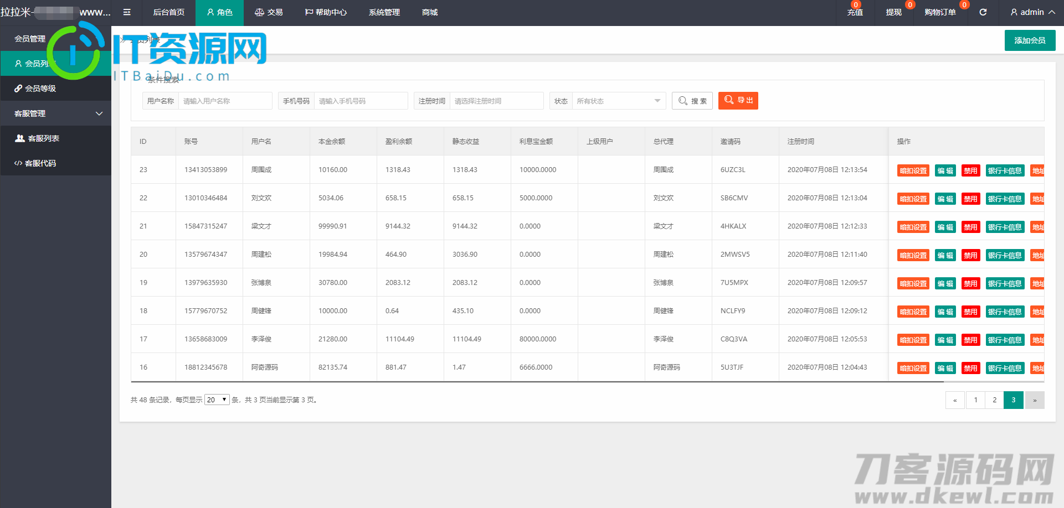The height and width of the screenshot is (508, 1064).
Task: Open the admin user menu
Action: click(1033, 12)
